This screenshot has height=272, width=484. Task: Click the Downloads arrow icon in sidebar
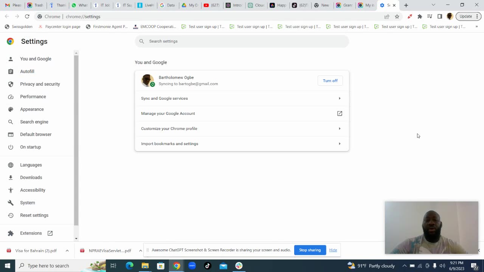11,178
